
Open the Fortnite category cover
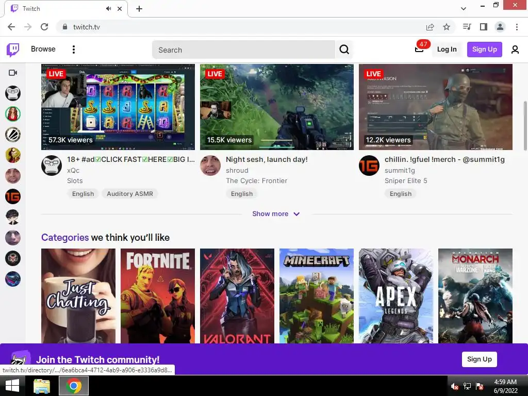(158, 296)
